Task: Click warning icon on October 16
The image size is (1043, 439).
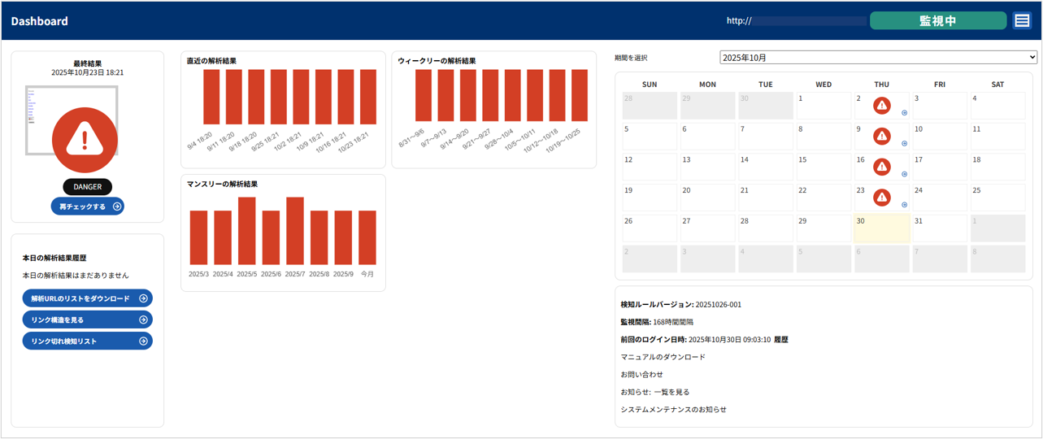Action: click(x=882, y=167)
